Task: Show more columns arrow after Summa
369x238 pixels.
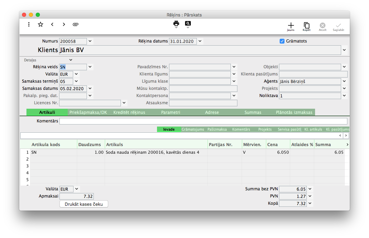Action: click(x=347, y=145)
